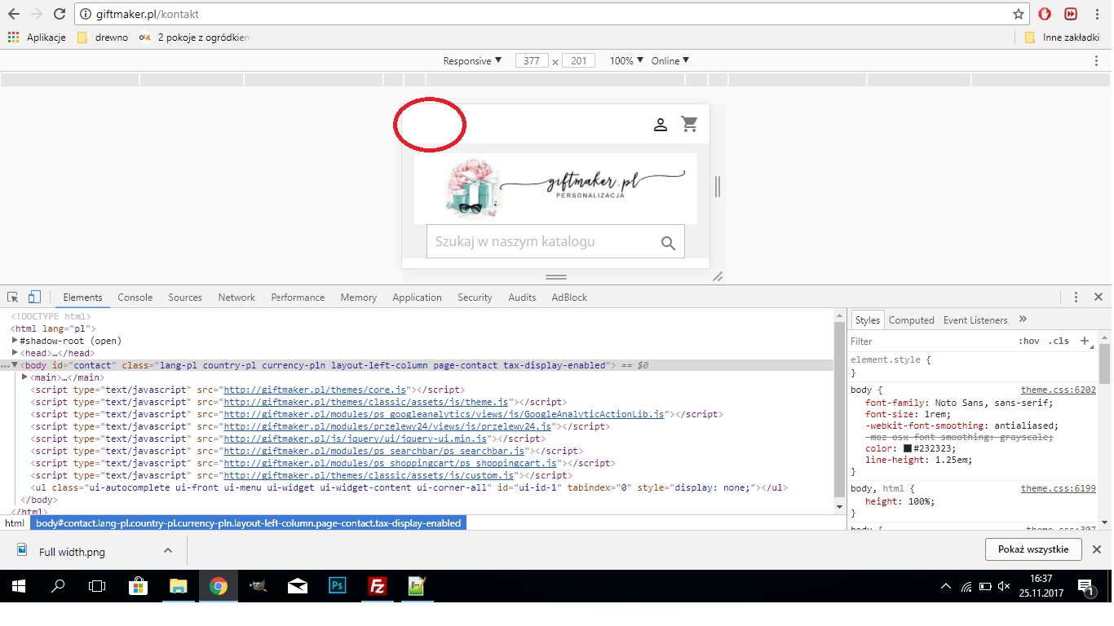
Task: Open the Online throttling dropdown
Action: [670, 61]
